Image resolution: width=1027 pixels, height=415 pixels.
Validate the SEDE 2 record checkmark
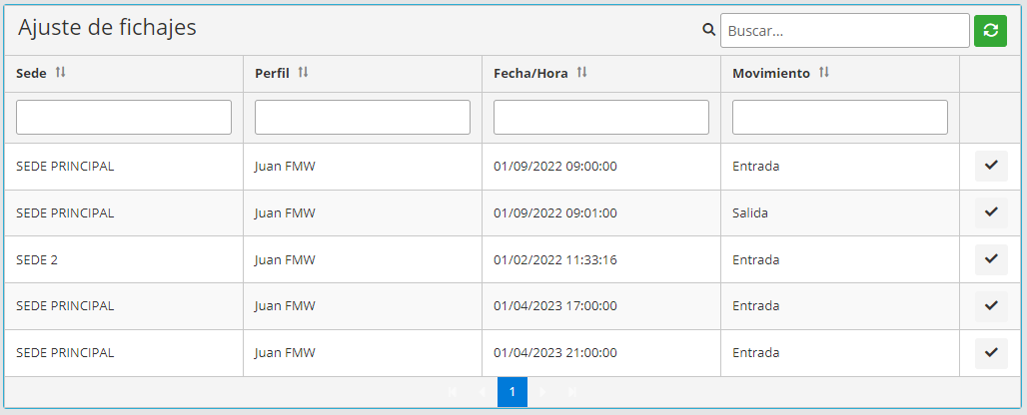[x=991, y=259]
